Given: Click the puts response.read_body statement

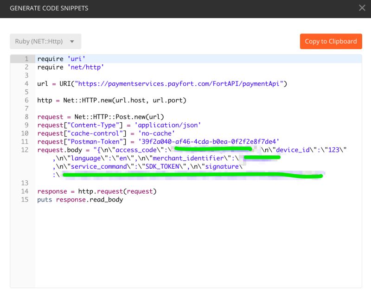Looking at the screenshot, I should coord(79,199).
